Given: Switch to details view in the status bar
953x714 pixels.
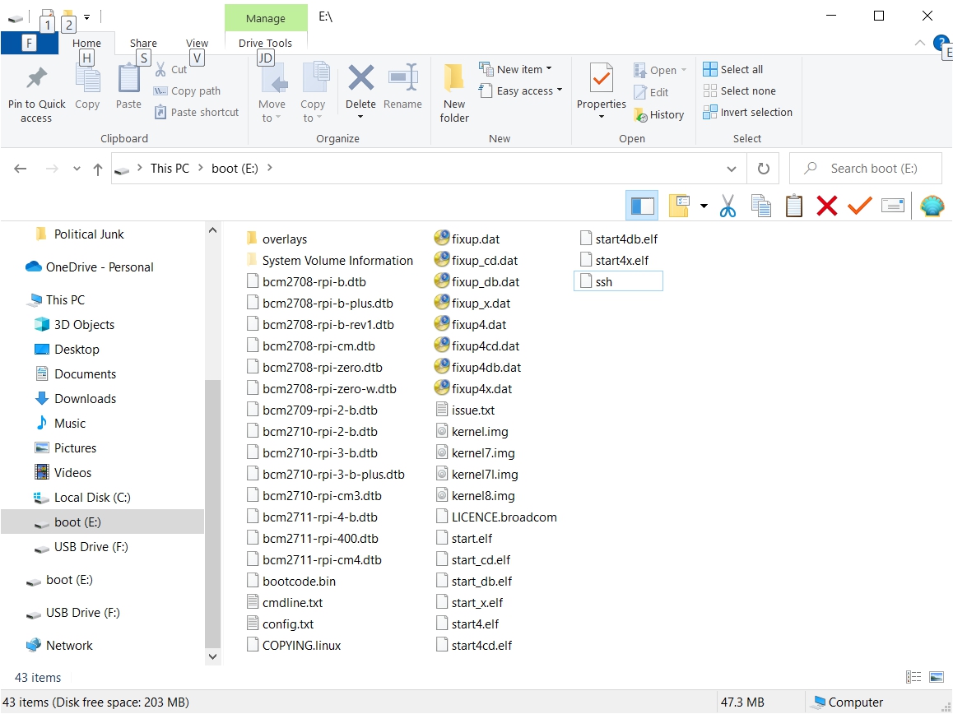Looking at the screenshot, I should (x=913, y=677).
